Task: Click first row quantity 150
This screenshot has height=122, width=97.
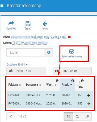Action: coord(80,95)
